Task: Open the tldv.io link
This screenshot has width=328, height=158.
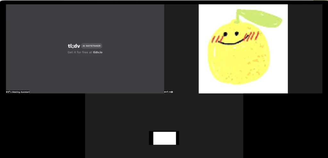Action: 98,52
